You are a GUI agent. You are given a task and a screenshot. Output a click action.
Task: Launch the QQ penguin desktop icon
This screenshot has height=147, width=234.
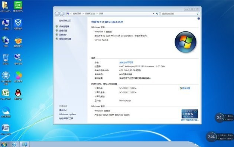tap(18, 95)
